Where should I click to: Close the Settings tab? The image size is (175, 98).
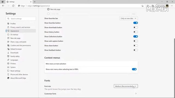31,2
